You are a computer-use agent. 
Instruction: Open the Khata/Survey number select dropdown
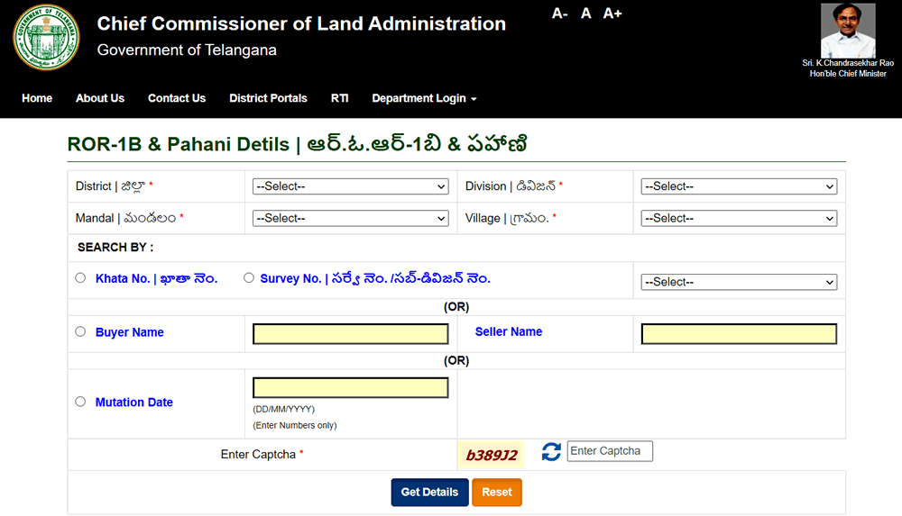pos(739,282)
